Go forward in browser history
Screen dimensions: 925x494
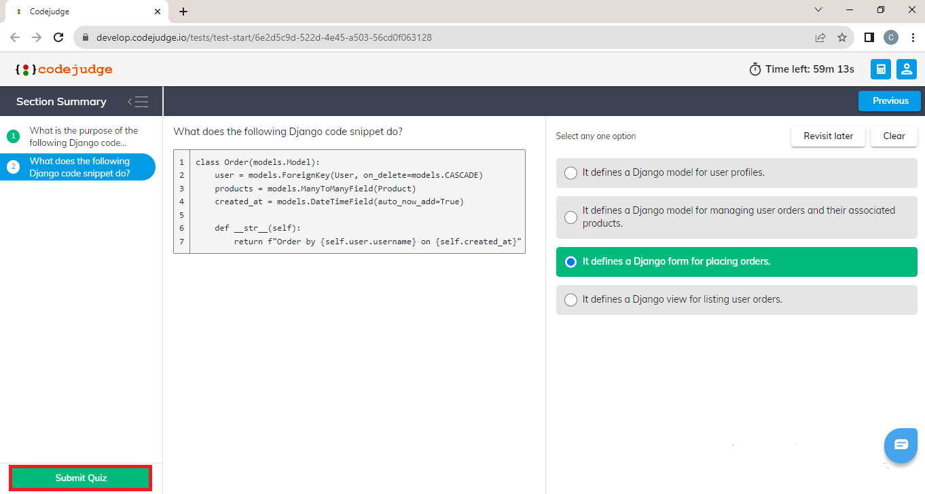pyautogui.click(x=37, y=37)
